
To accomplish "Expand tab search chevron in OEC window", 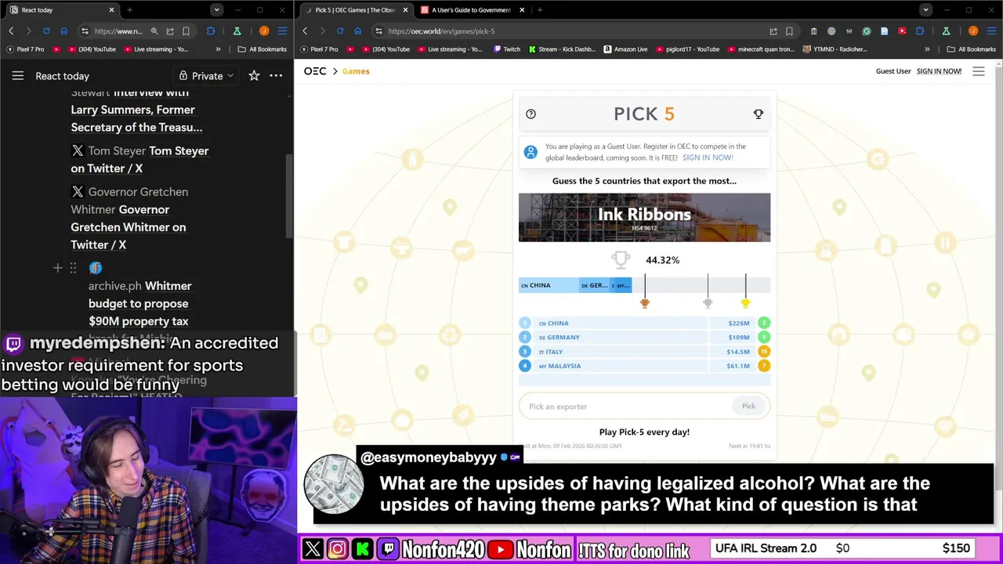I will click(925, 10).
